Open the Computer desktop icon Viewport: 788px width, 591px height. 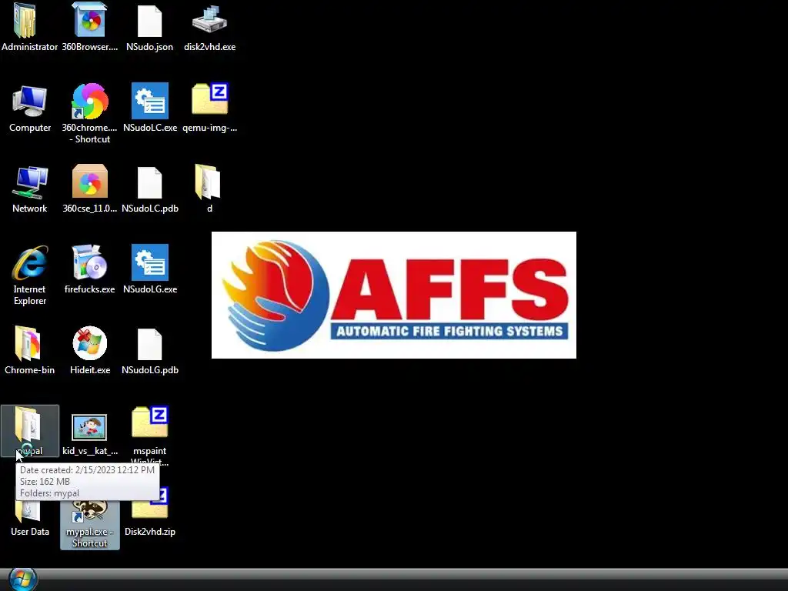coord(30,102)
